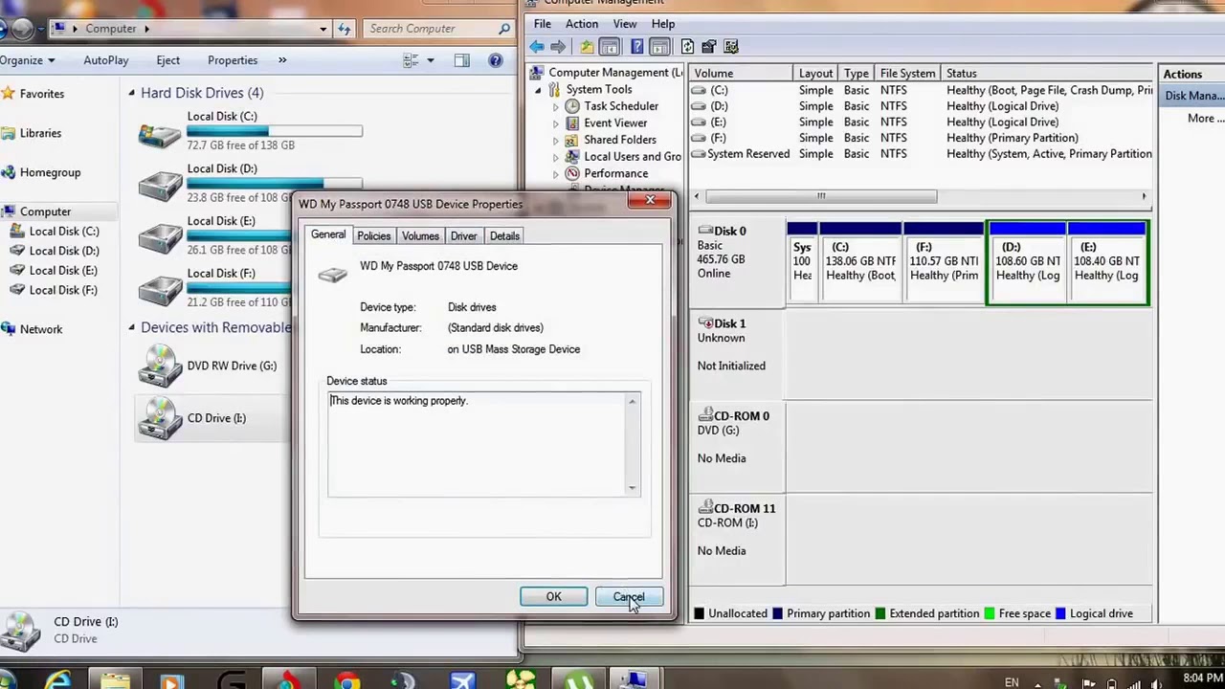Click the Local Disk (C:) usage bar
Image resolution: width=1225 pixels, height=689 pixels.
[x=275, y=130]
